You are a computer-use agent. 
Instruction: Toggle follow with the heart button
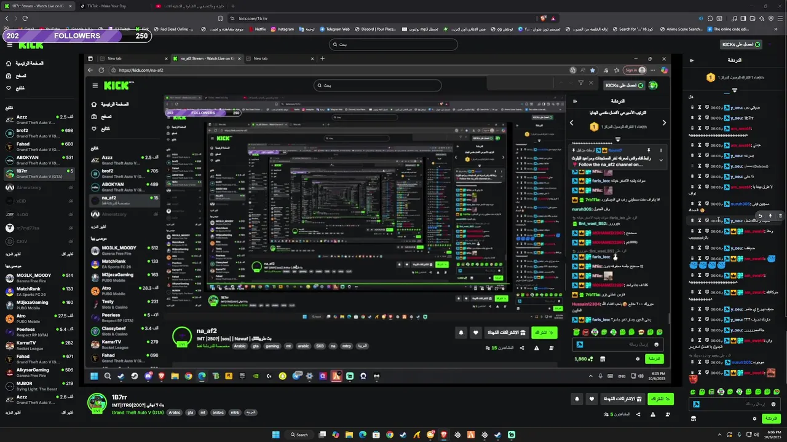[591, 399]
